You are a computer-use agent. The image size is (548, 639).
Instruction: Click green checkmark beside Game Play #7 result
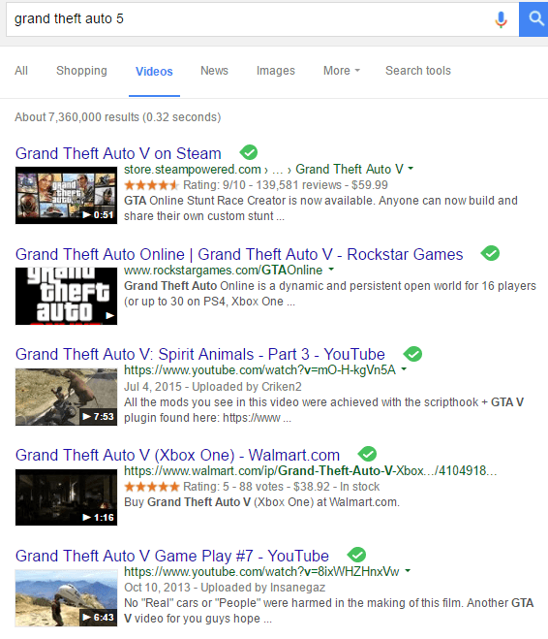pos(356,555)
